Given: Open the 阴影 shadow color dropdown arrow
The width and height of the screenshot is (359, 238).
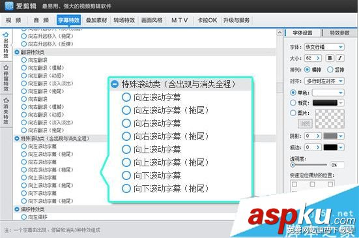Looking at the screenshot, I should (341, 136).
